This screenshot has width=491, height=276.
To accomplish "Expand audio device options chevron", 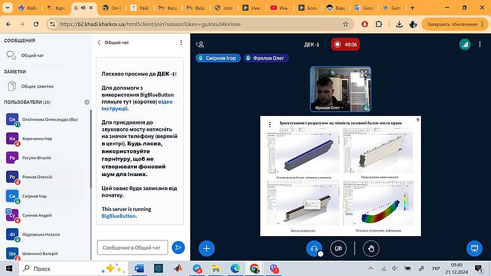I will (x=321, y=254).
